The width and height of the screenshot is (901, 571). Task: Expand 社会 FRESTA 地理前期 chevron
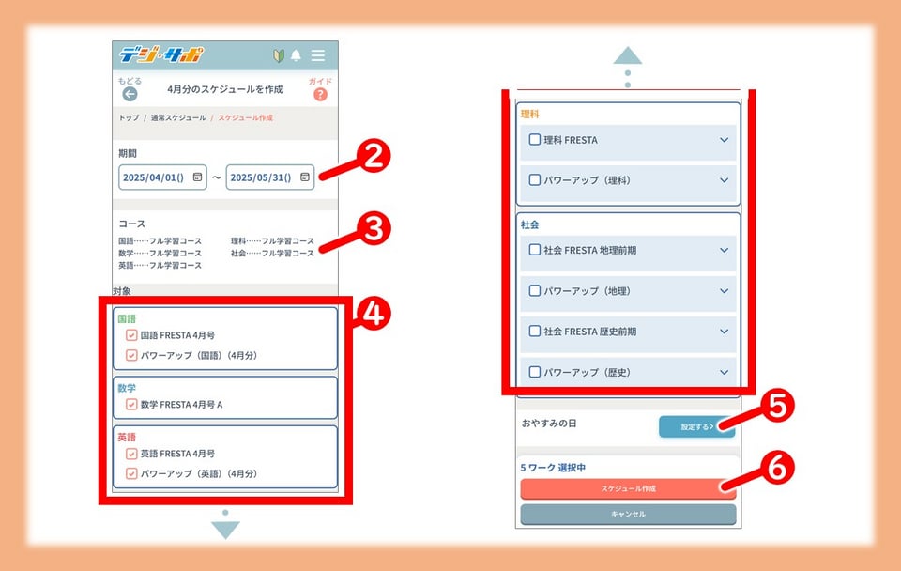coord(724,251)
